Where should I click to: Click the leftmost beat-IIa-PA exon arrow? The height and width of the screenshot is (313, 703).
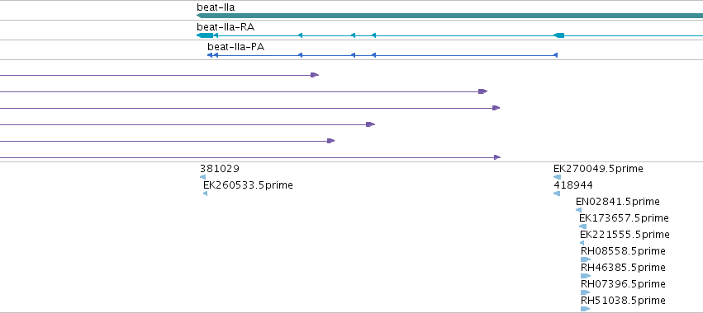pos(209,55)
